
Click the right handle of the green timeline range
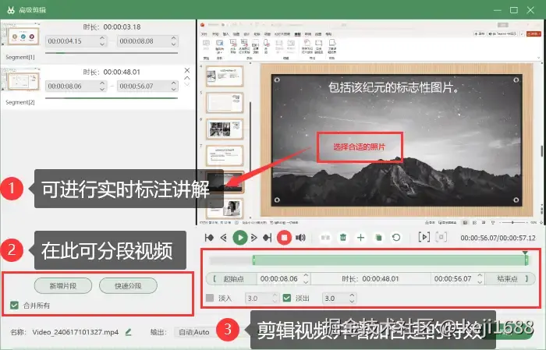click(x=526, y=260)
